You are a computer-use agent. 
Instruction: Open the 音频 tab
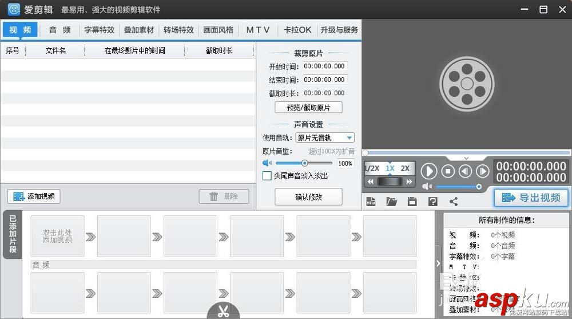pyautogui.click(x=60, y=30)
